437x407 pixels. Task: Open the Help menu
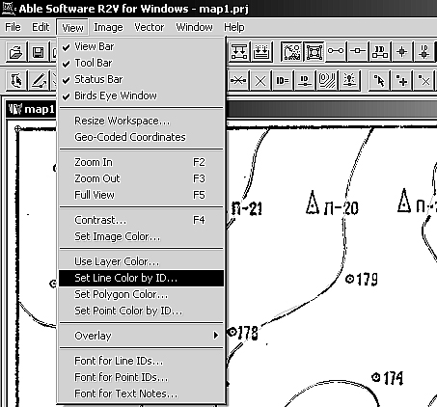[234, 27]
